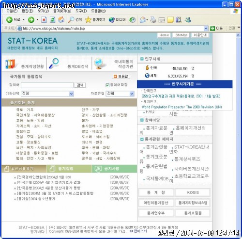Open the Messenger people icon

point(188,20)
